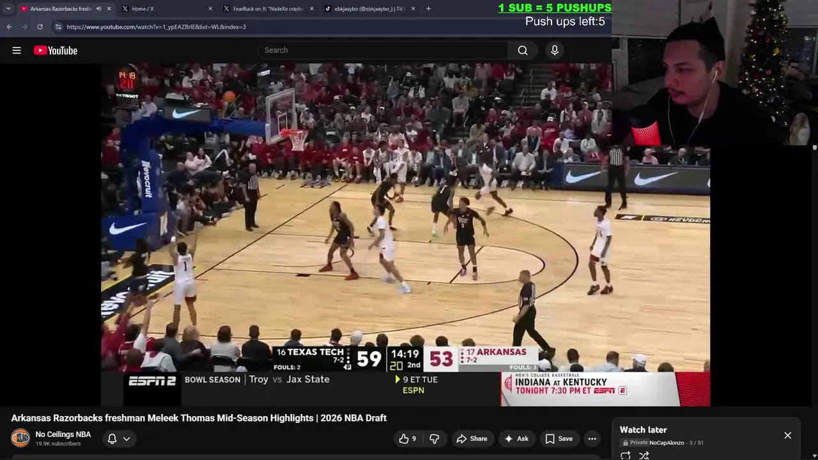Share the Meleek Thomas highlights video
Image resolution: width=818 pixels, height=460 pixels.
(472, 439)
